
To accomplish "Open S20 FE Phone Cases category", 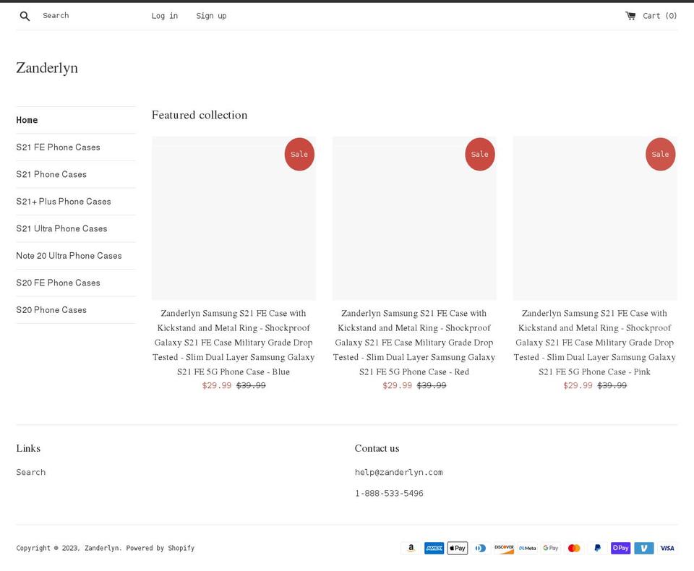I will [58, 283].
